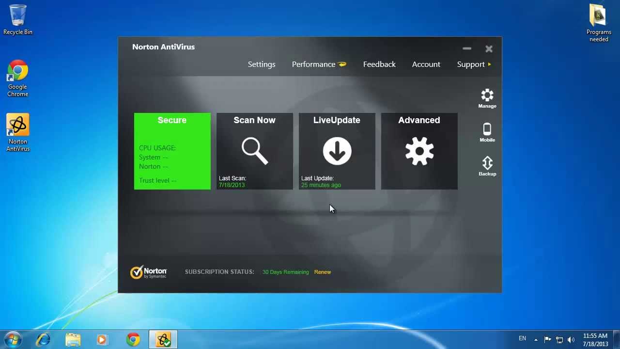Open the Scan Now magnifier tile
The image size is (620, 349).
(255, 151)
